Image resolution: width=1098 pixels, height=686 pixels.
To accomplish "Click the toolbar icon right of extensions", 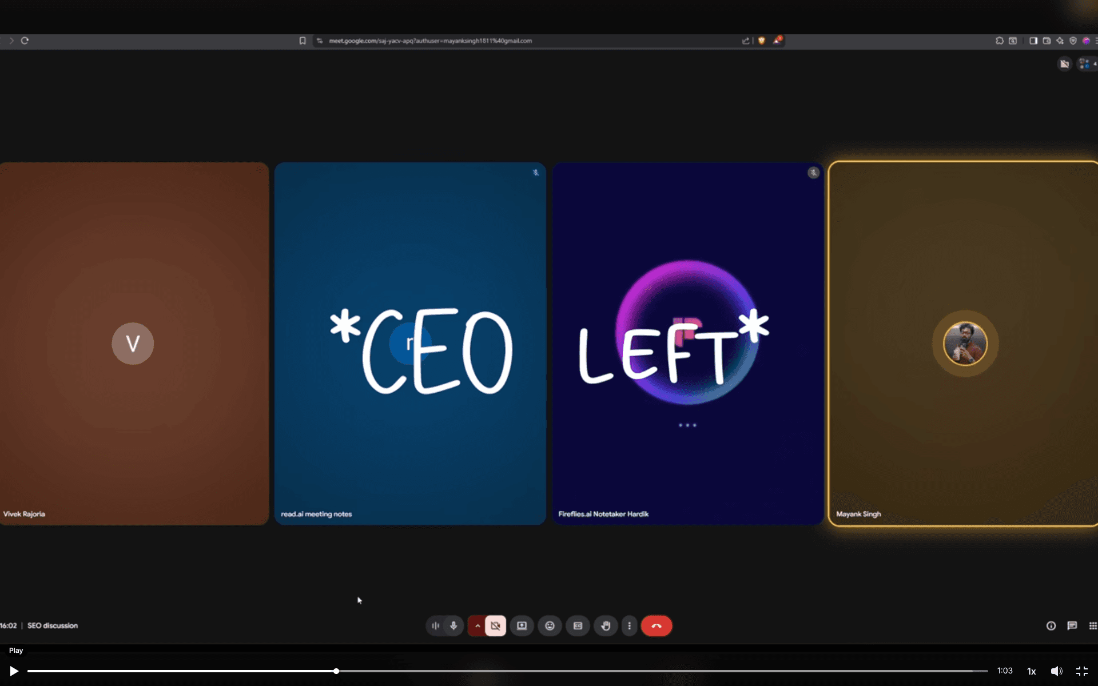I will click(1013, 41).
